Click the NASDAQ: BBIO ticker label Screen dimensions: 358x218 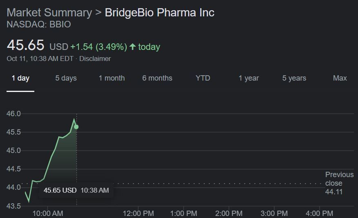click(39, 25)
